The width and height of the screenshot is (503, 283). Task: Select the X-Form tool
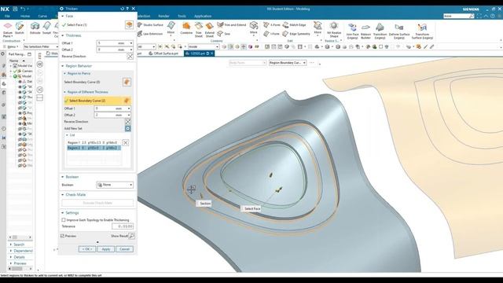click(x=271, y=24)
